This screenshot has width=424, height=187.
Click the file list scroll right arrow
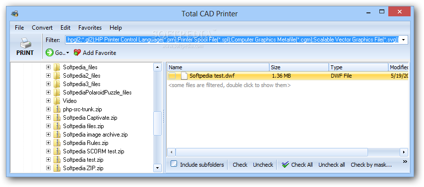[404, 152]
